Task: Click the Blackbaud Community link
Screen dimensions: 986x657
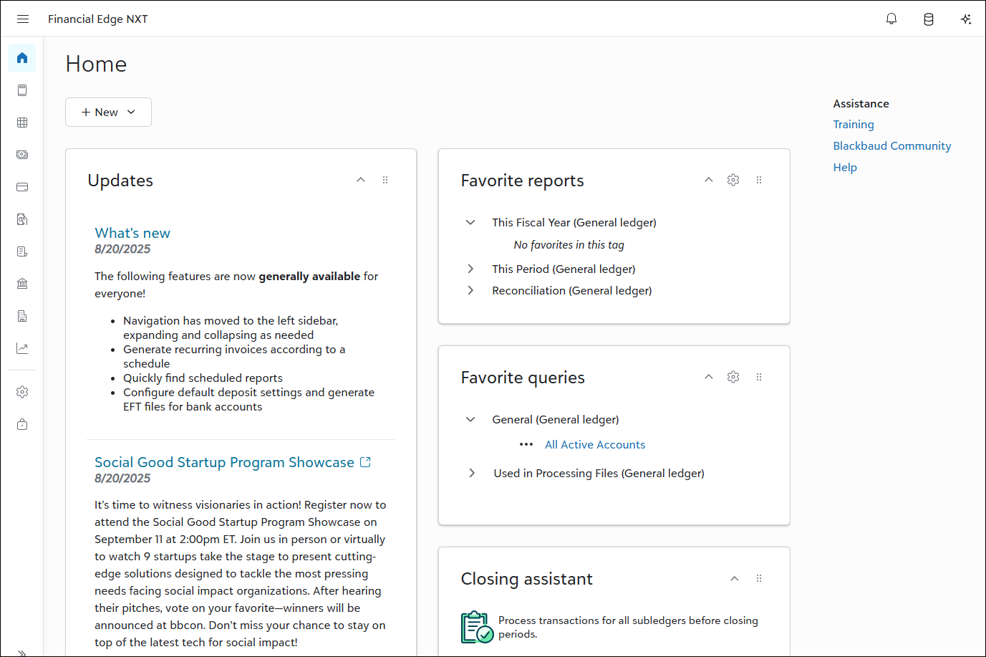Action: point(891,146)
